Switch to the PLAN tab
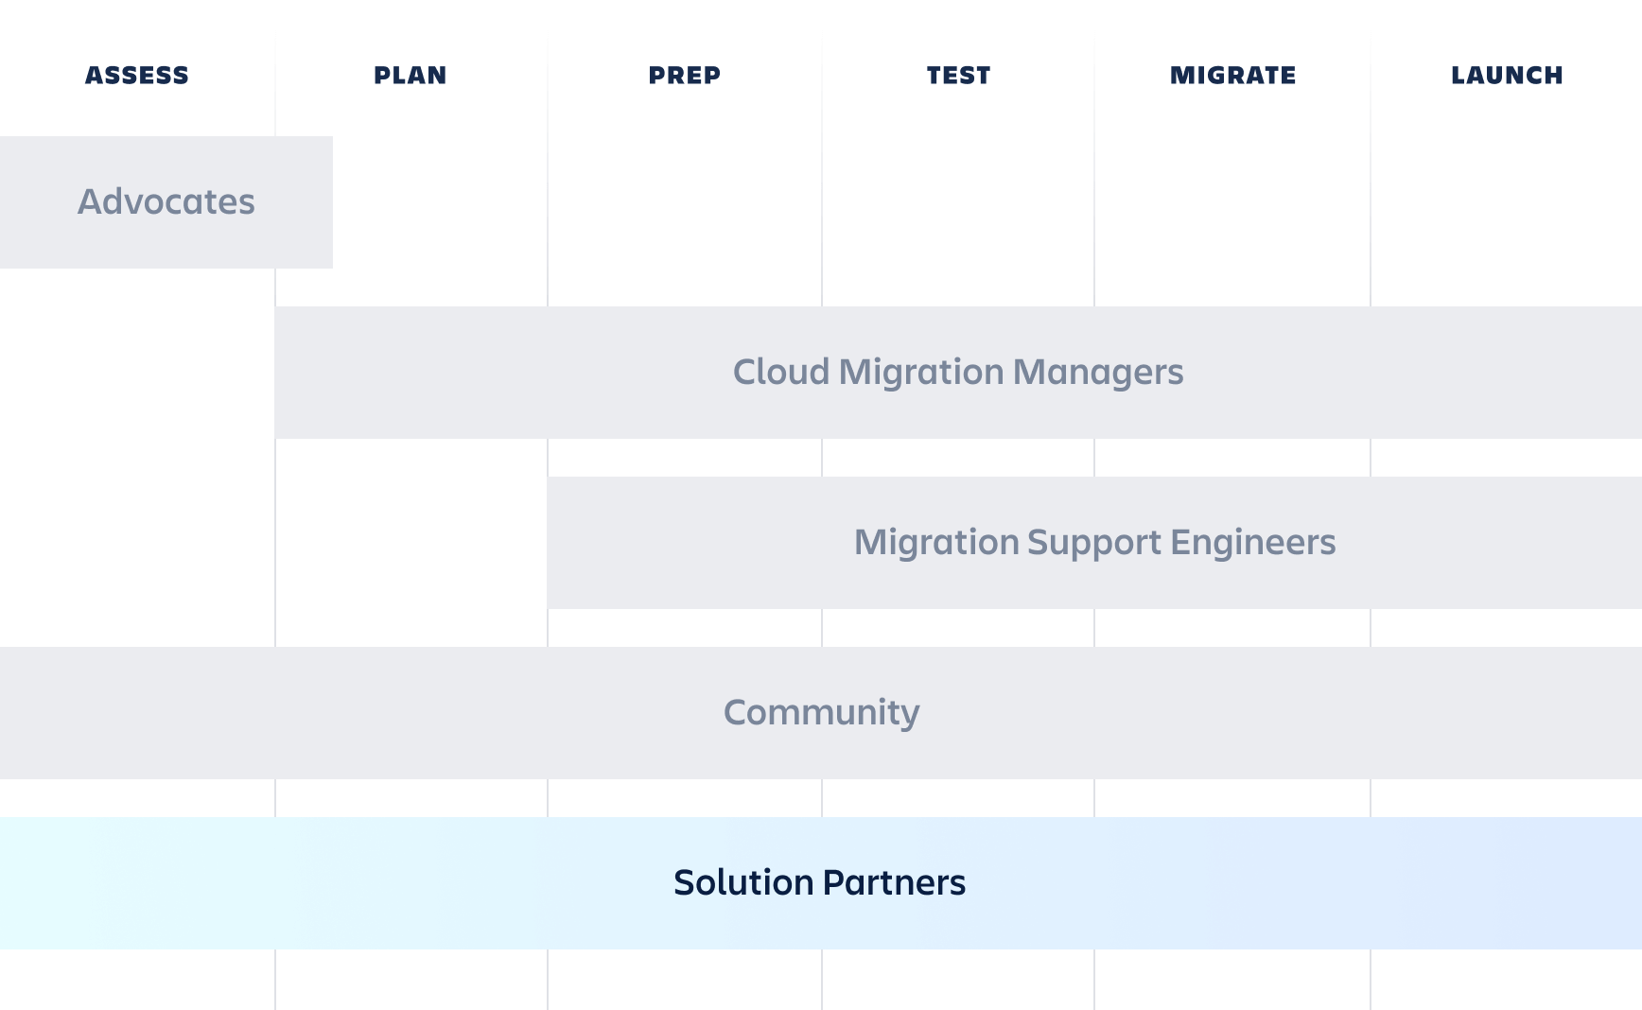1642x1010 pixels. (410, 76)
